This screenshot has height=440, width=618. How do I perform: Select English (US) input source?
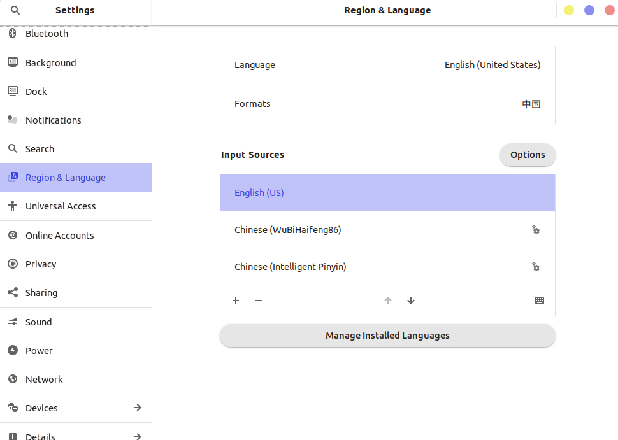coord(387,193)
